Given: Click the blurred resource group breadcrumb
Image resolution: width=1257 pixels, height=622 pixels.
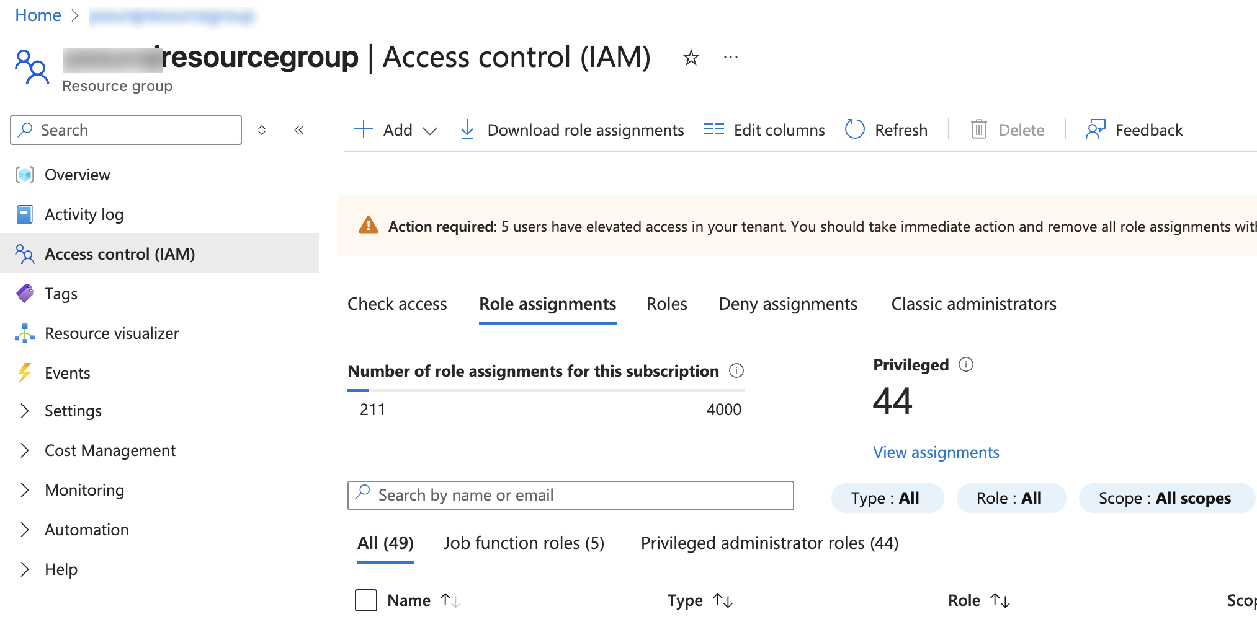Looking at the screenshot, I should pyautogui.click(x=172, y=16).
